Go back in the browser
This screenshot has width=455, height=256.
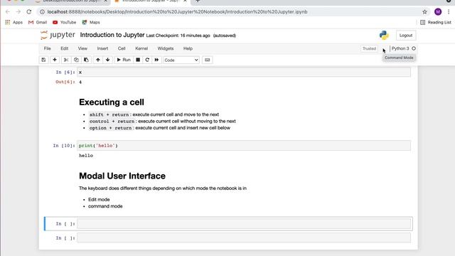click(x=8, y=12)
